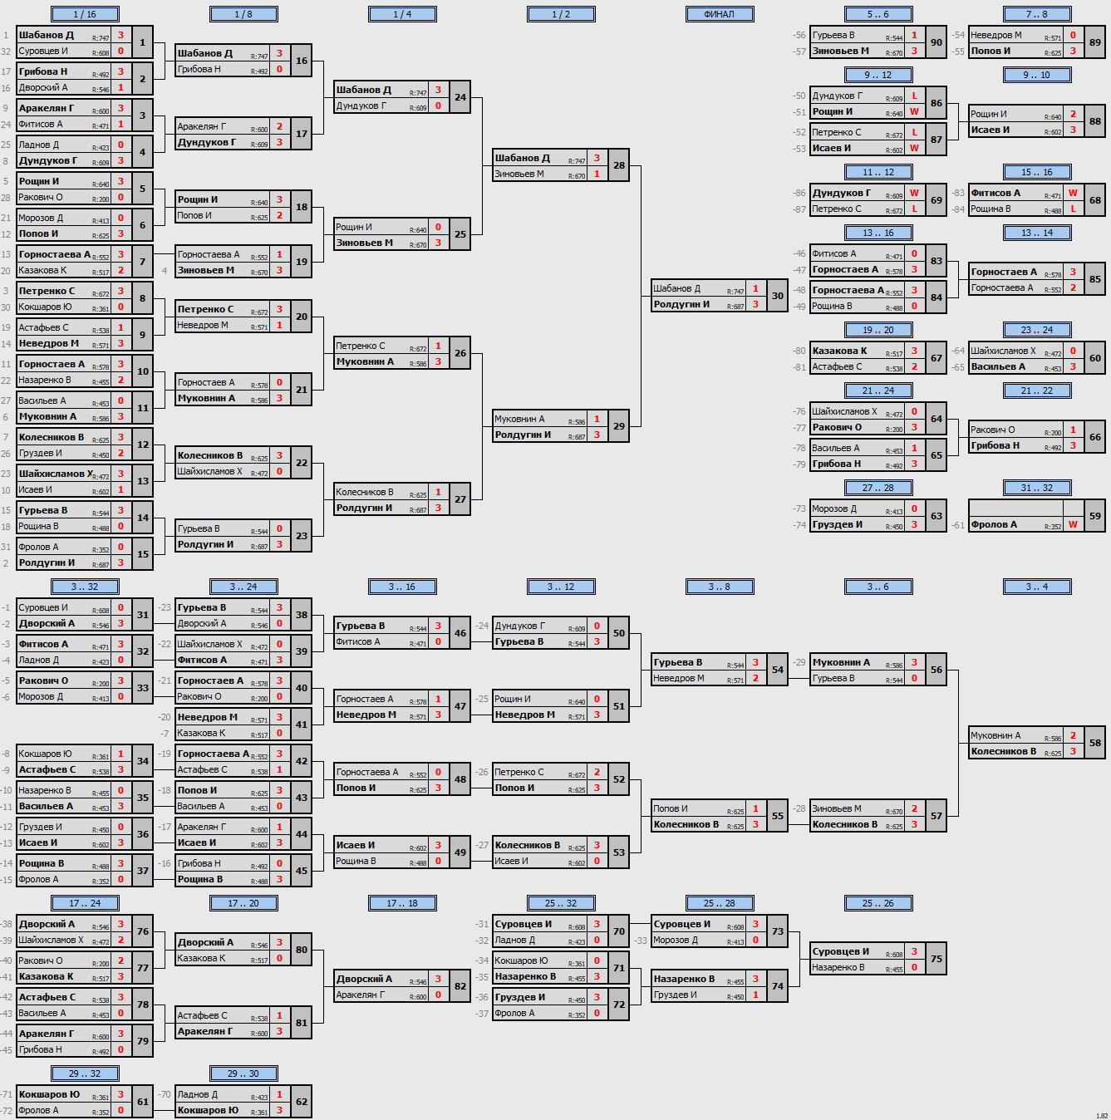This screenshot has height=1120, width=1111.
Task: Click the '31 .. 32' placement header
Action: tap(1037, 488)
